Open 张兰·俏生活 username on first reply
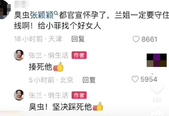The width and height of the screenshot is (169, 116). point(49,55)
